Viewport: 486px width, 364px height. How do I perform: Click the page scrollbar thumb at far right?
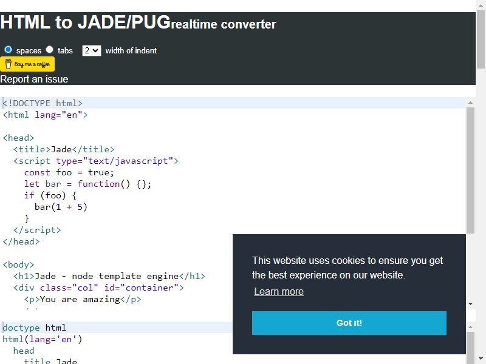481,39
